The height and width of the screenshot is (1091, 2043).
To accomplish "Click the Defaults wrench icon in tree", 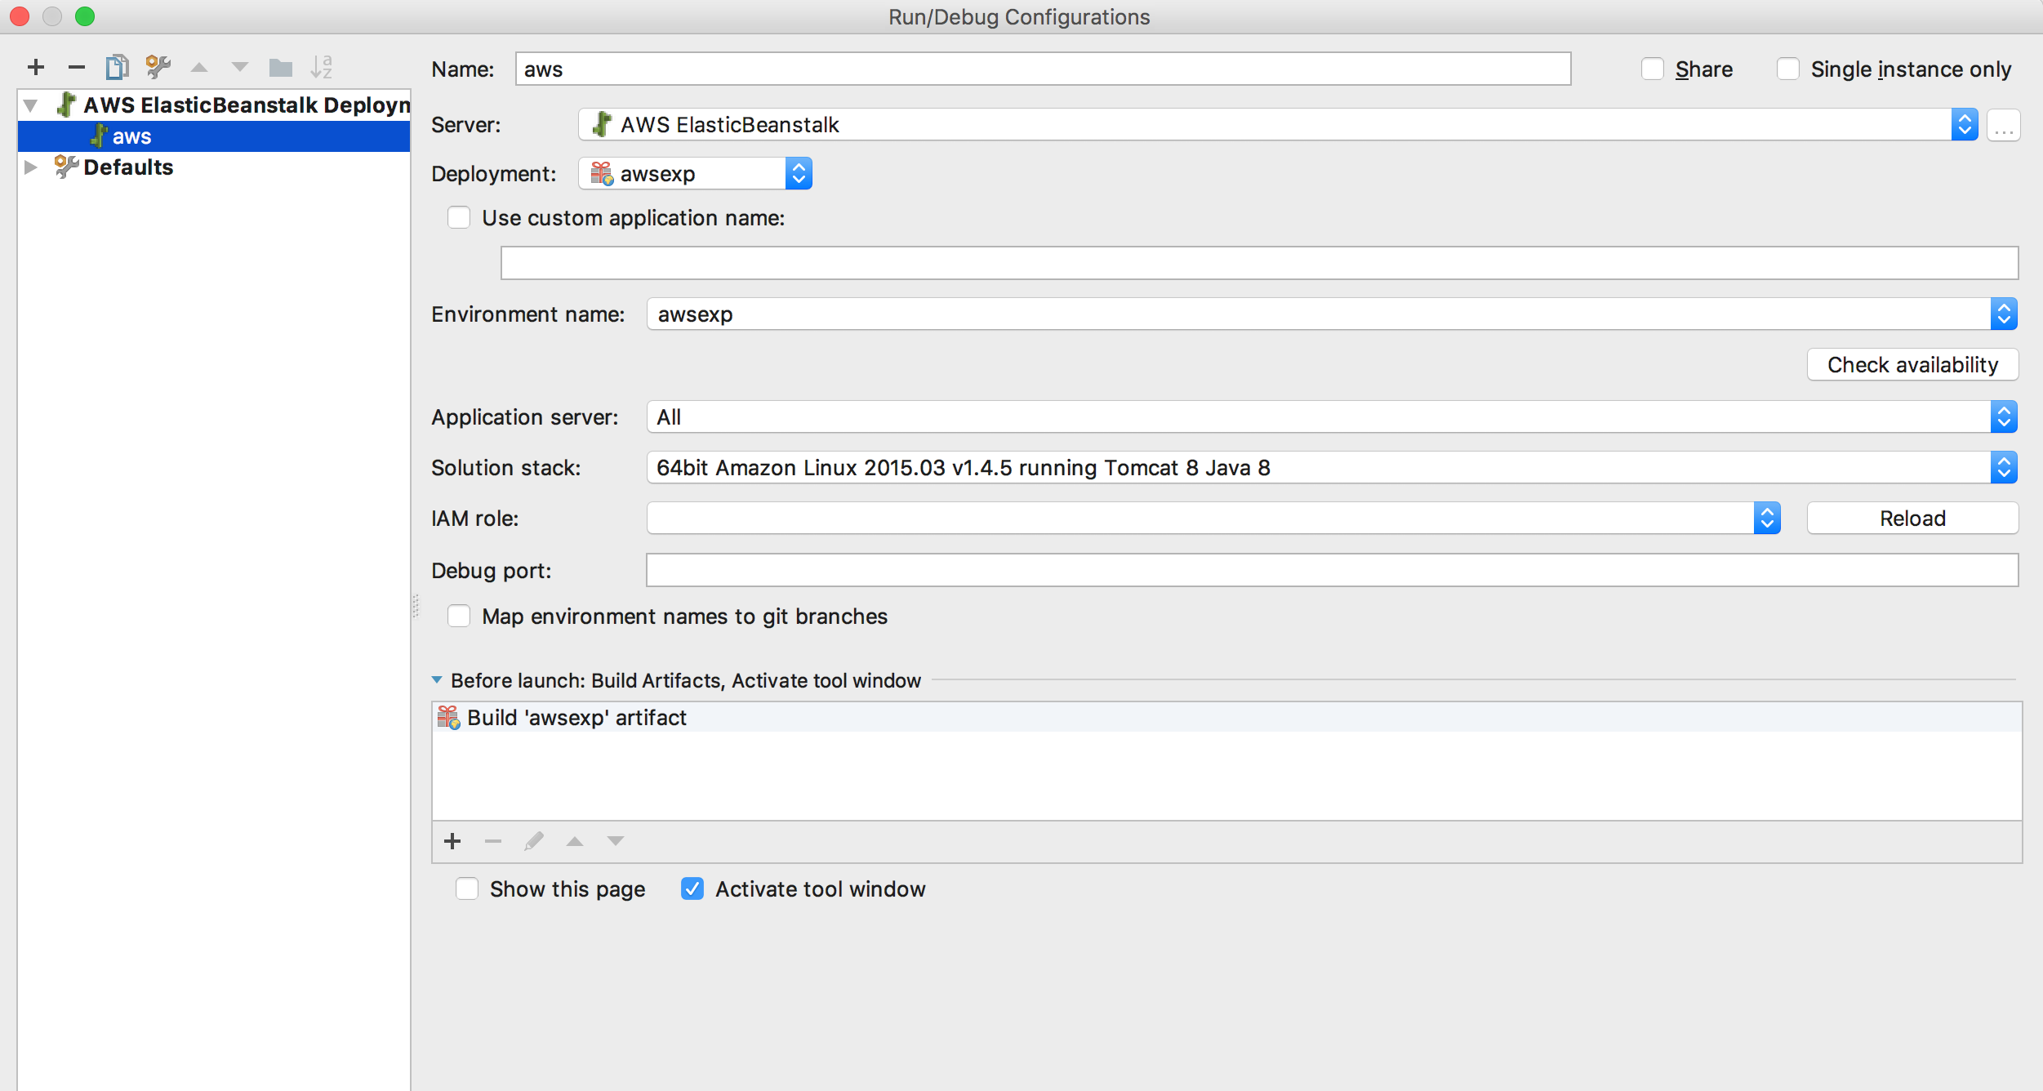I will [x=66, y=167].
